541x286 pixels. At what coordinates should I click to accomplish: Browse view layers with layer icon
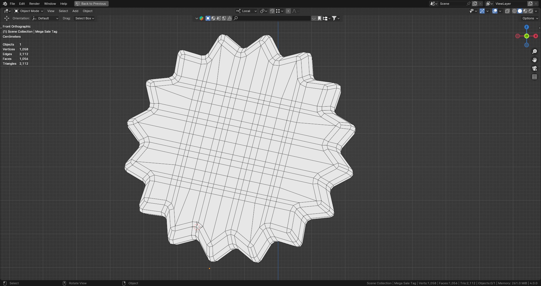click(x=489, y=4)
